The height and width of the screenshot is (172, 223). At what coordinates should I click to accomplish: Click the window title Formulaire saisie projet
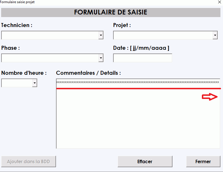point(17,2)
